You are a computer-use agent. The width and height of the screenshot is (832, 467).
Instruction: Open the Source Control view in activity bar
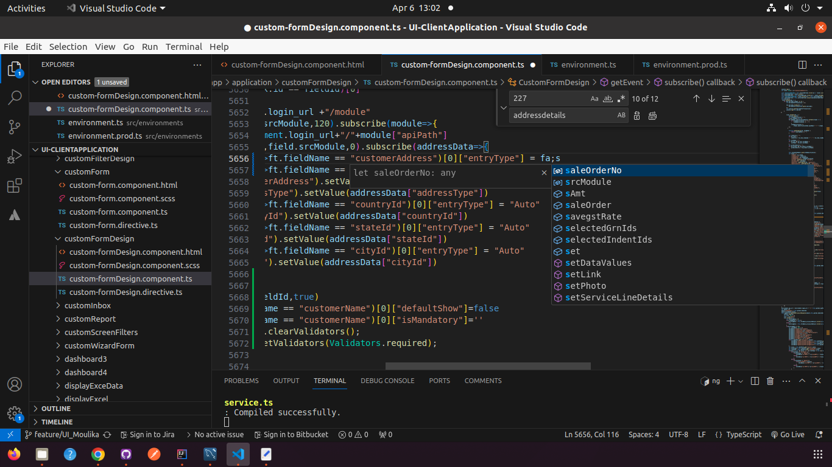click(15, 127)
